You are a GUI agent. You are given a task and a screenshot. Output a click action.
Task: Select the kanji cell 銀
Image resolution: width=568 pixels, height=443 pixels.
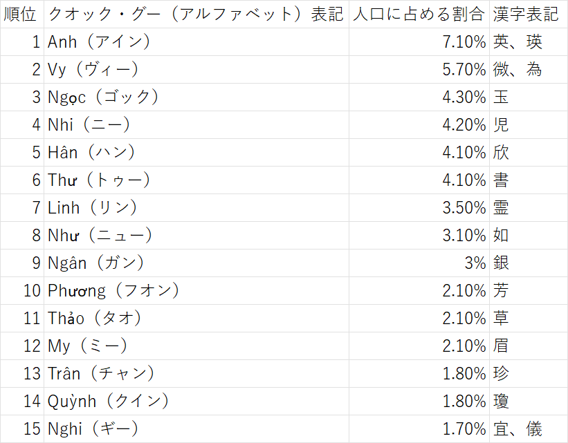coord(529,263)
